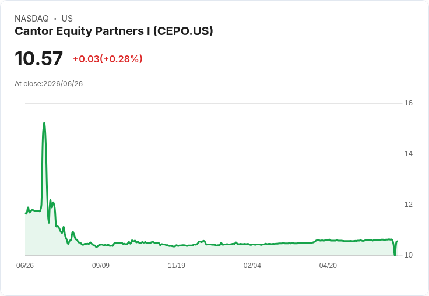This screenshot has width=429, height=296.
Task: Click the chart line's starting point at 06/26
Action: (26, 213)
